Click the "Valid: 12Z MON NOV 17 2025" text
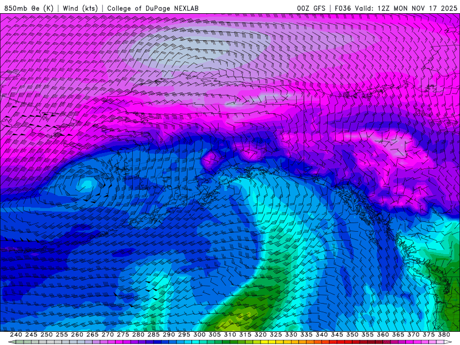460x345 pixels. (x=406, y=8)
